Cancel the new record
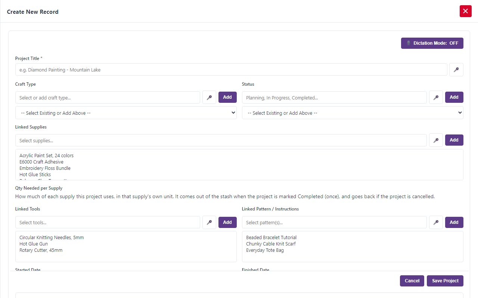 412,281
